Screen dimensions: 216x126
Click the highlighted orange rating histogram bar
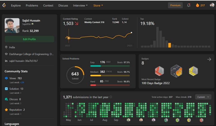(x=170, y=45)
